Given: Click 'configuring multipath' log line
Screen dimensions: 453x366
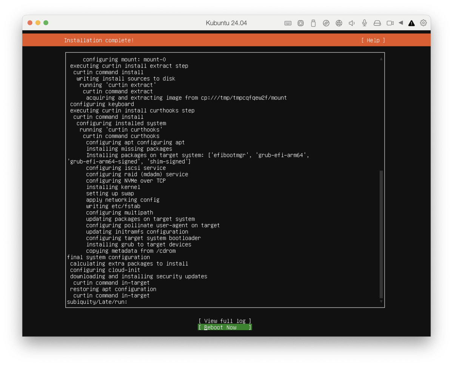Looking at the screenshot, I should coord(120,212).
